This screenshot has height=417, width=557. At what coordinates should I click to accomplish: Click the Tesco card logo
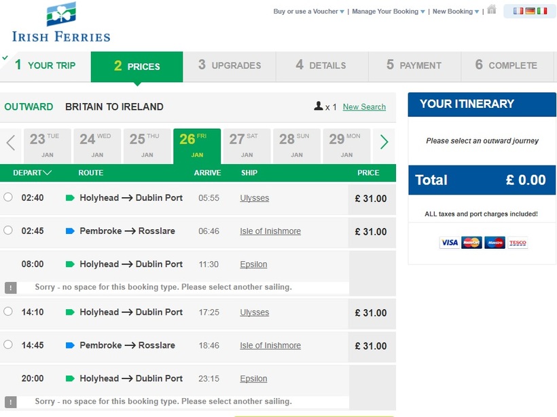(518, 243)
